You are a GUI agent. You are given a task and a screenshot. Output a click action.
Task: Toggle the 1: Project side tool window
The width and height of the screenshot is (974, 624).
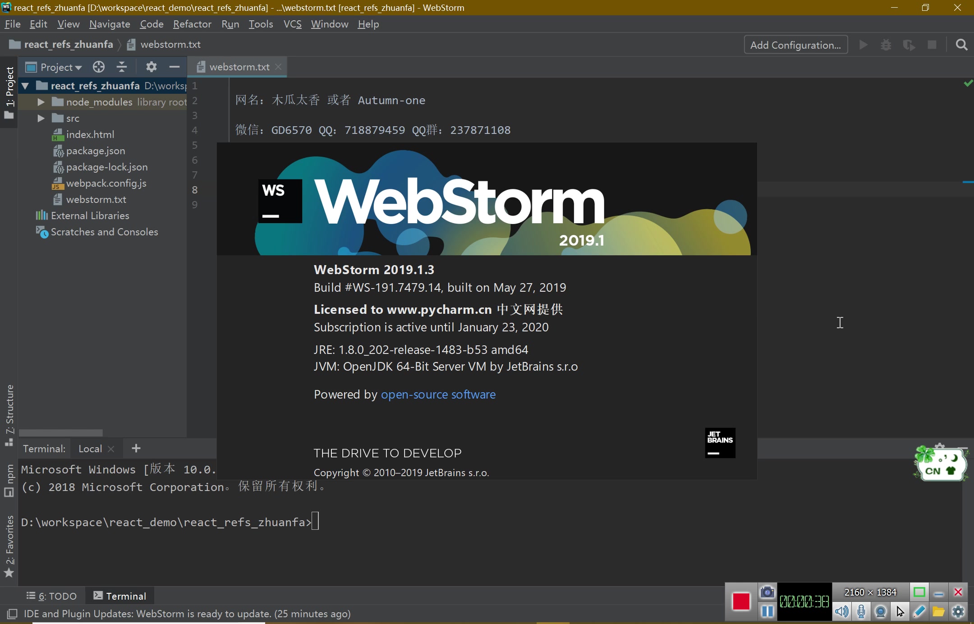(x=9, y=92)
